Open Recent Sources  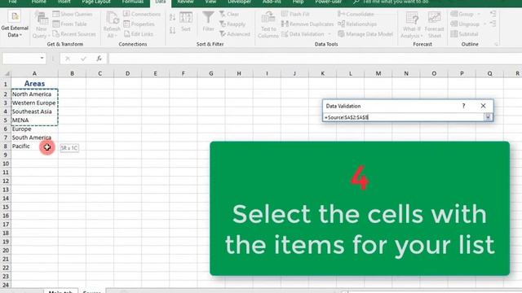click(x=74, y=34)
